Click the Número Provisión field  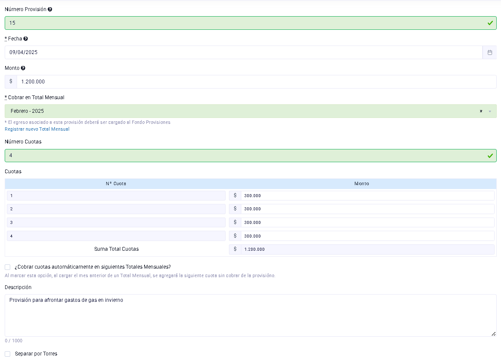(243, 23)
